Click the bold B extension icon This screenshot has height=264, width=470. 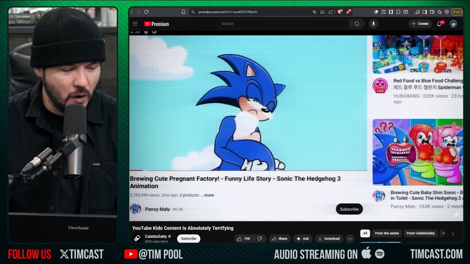pyautogui.click(x=391, y=12)
